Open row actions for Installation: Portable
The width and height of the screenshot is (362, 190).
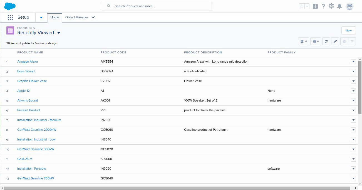point(353,169)
